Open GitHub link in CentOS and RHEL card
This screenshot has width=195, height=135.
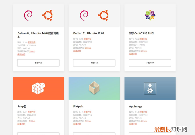tap(144, 51)
